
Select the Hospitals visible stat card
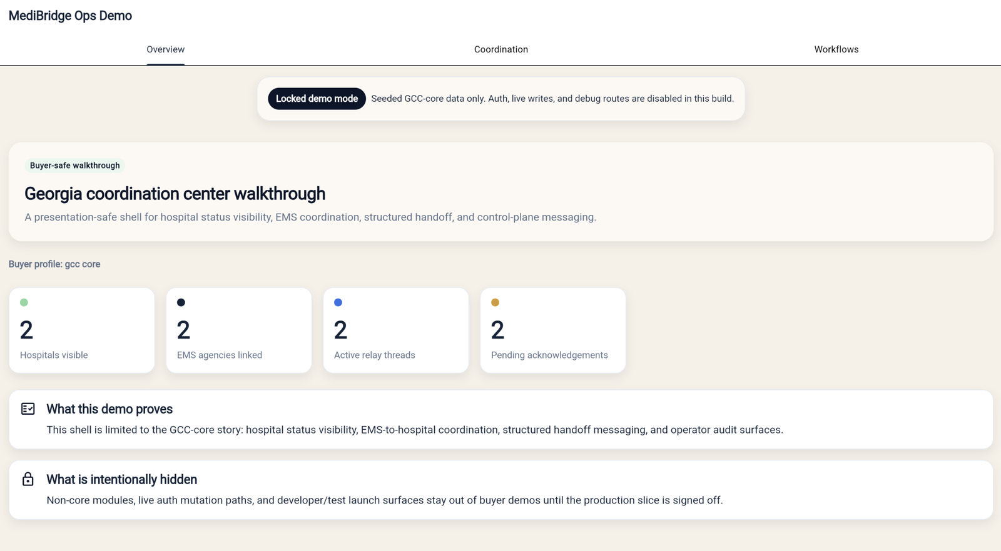(x=82, y=330)
